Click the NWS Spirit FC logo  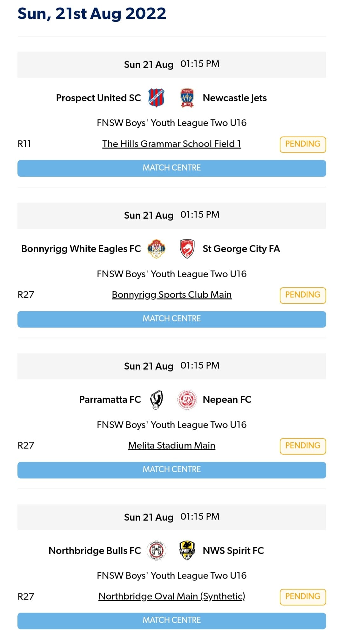pos(187,551)
